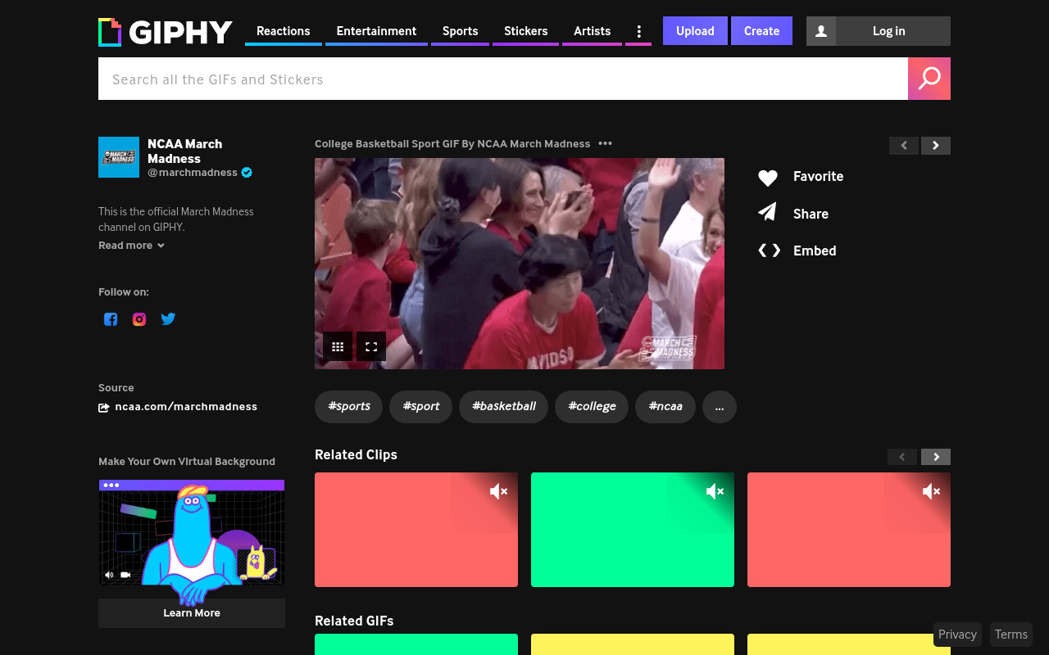Image resolution: width=1049 pixels, height=655 pixels.
Task: Click the verified badge icon
Action: pos(247,173)
